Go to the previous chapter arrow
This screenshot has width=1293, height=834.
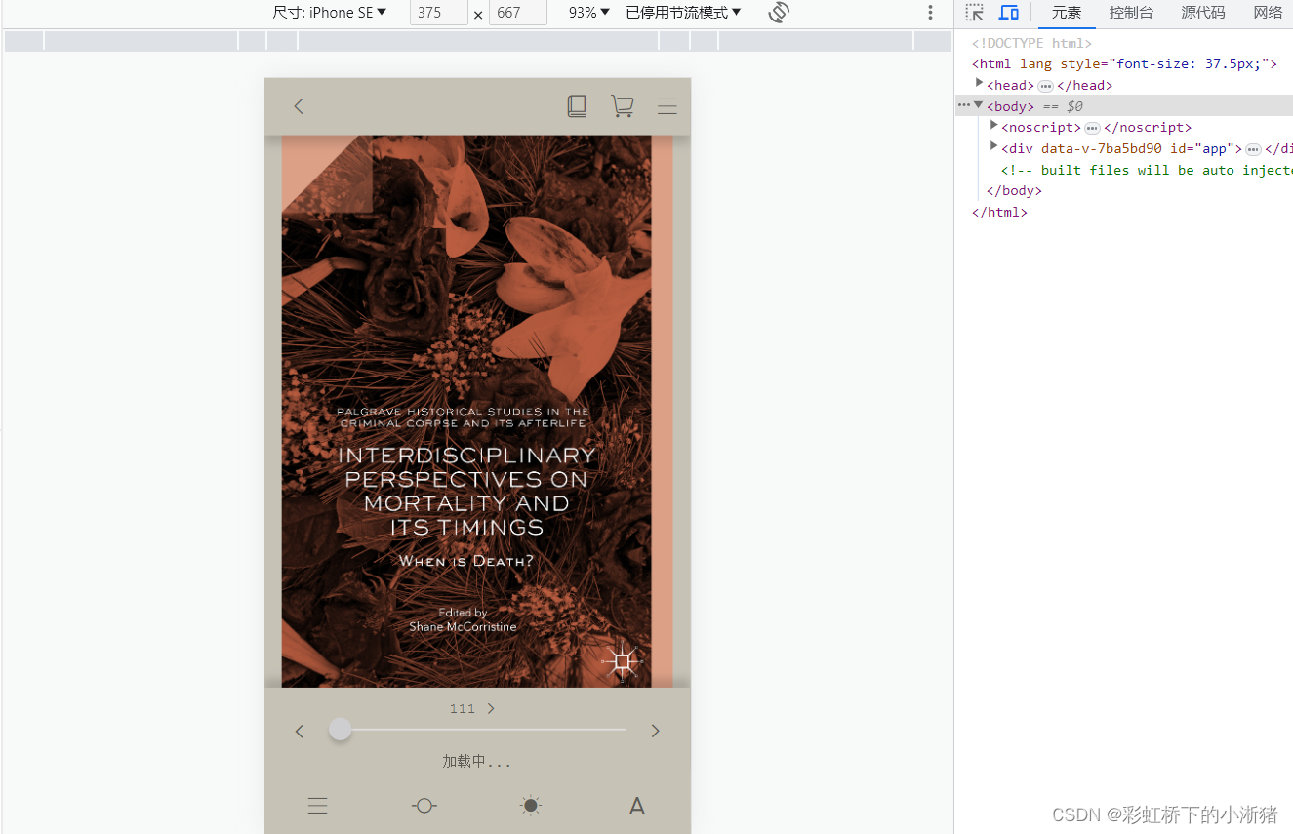[x=300, y=731]
